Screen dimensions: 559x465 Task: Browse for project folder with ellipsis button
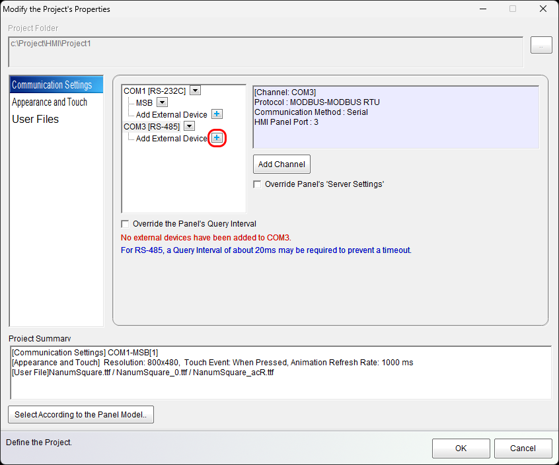pos(541,45)
